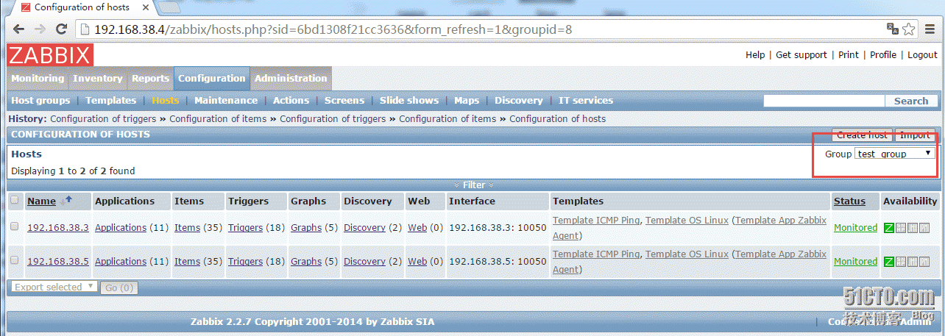Open host 192.168.38.5 link

(58, 262)
